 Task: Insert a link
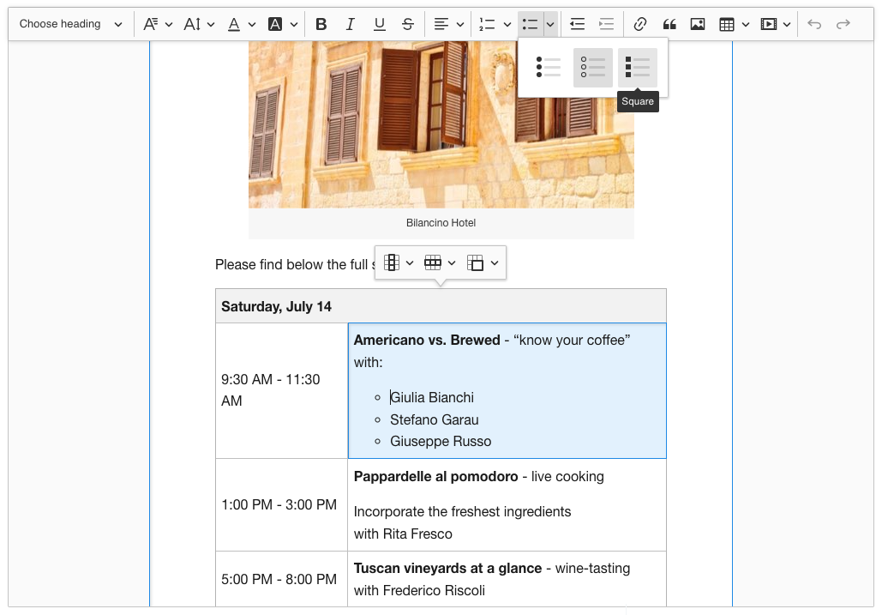coord(639,24)
